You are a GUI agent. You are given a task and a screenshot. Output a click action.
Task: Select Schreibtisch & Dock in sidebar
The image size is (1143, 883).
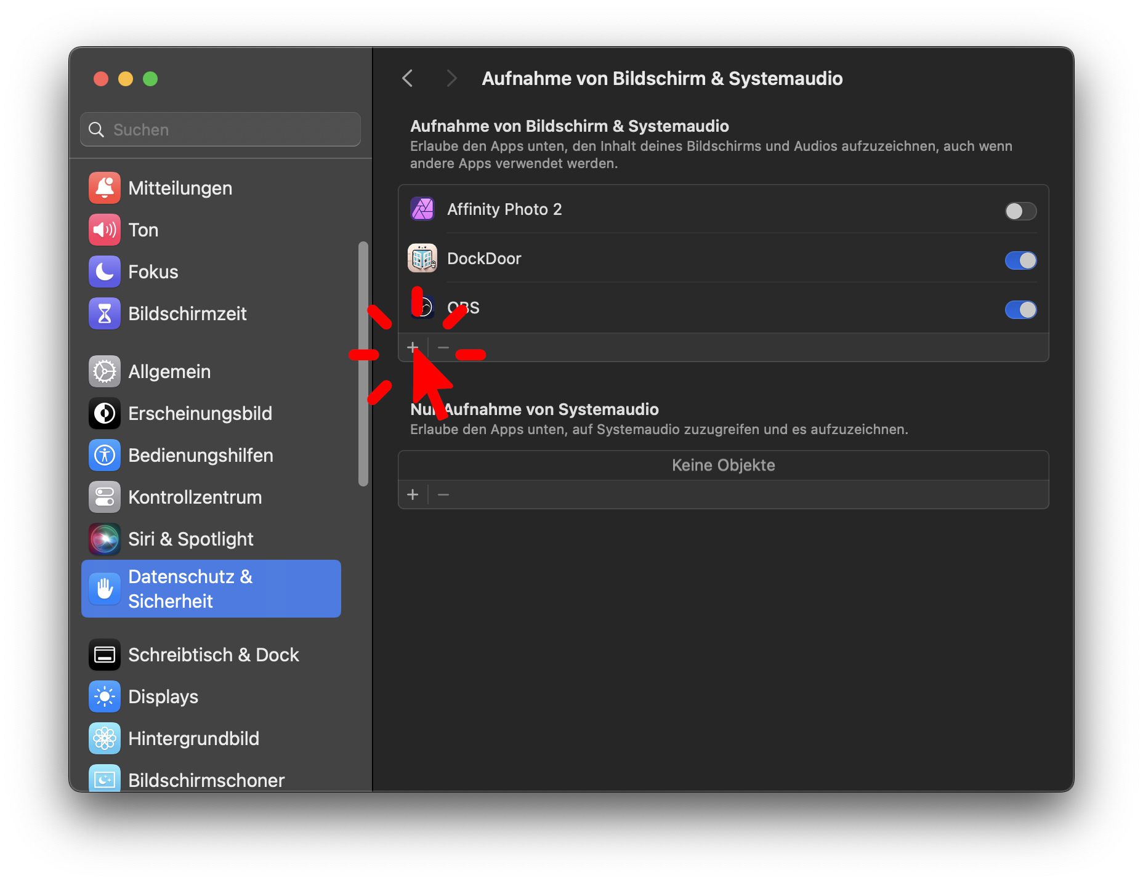click(213, 655)
